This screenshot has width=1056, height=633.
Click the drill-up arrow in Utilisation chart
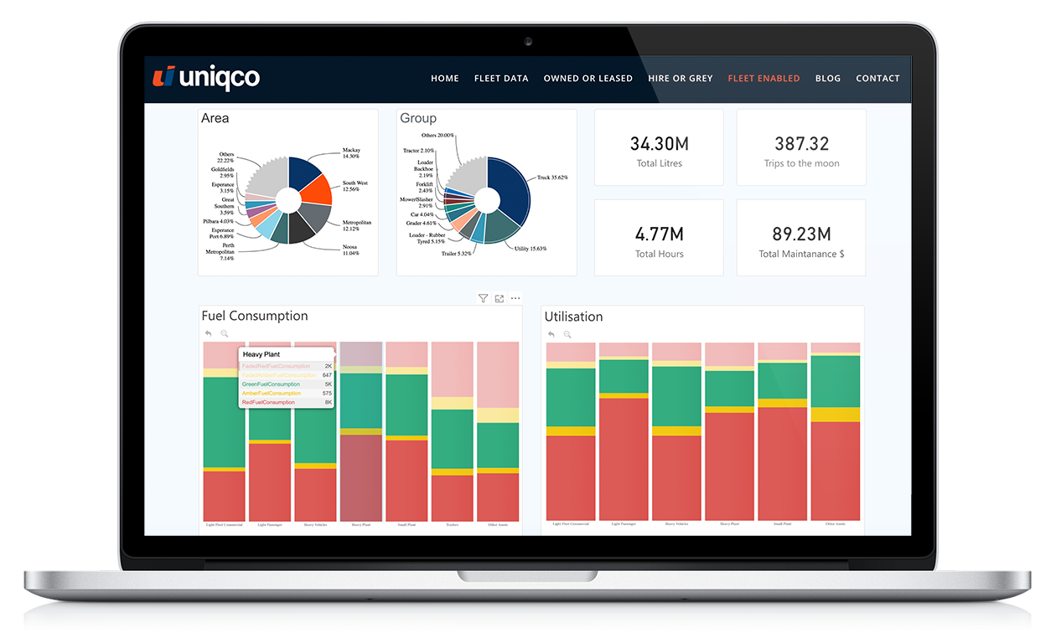[x=551, y=333]
